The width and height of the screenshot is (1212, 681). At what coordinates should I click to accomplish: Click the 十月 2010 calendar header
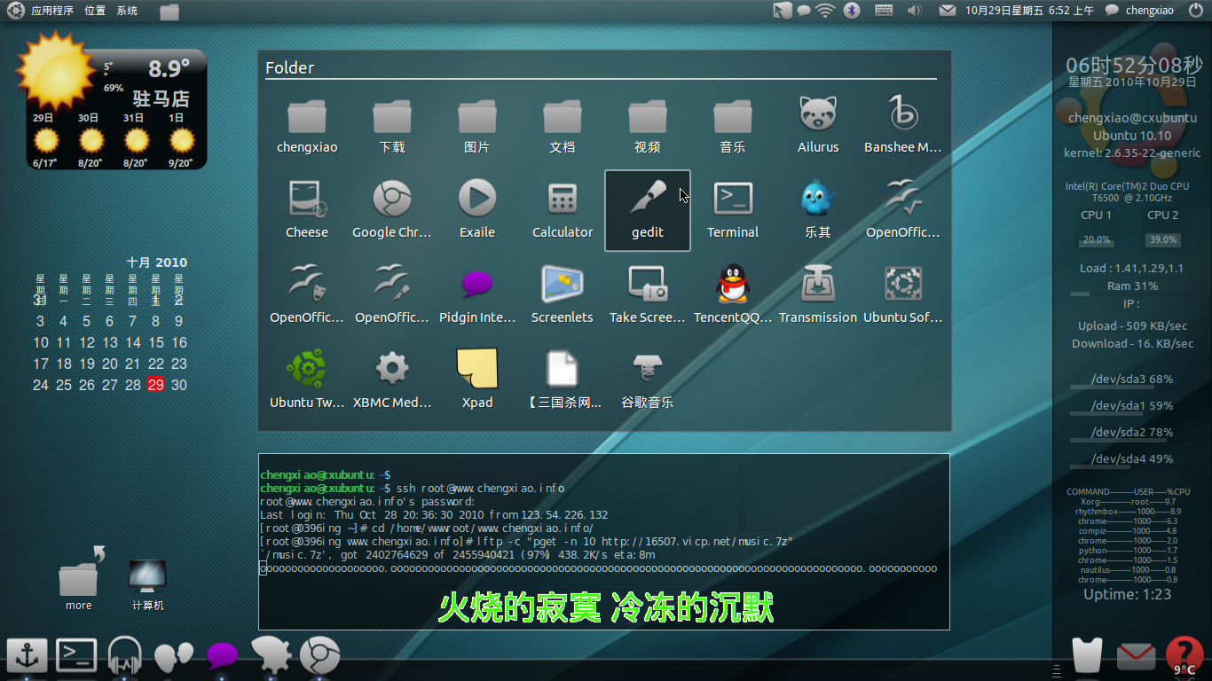coord(157,262)
